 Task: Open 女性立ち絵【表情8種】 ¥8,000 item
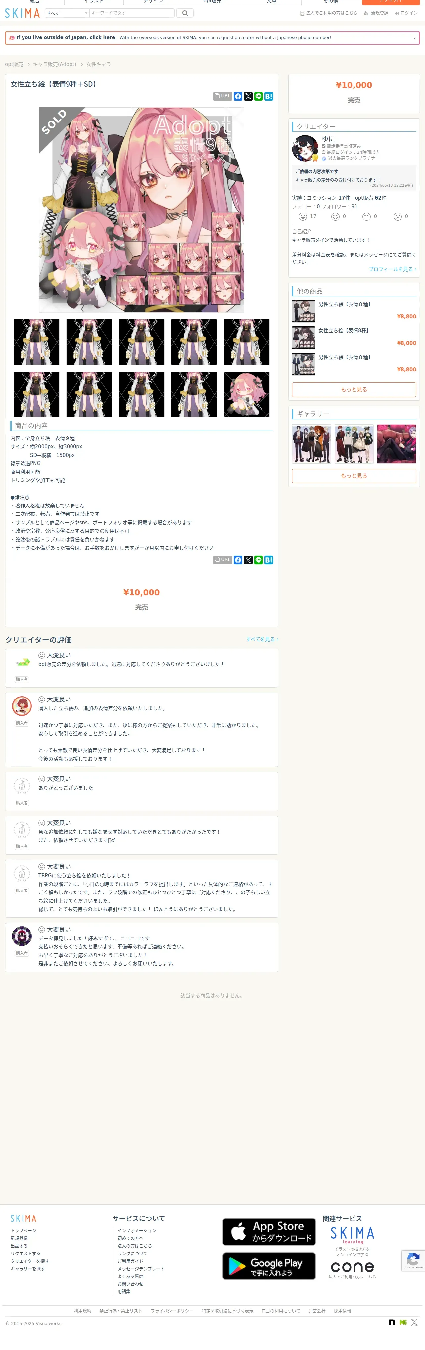(354, 338)
